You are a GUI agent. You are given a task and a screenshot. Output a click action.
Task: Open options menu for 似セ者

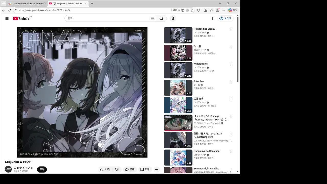(231, 47)
